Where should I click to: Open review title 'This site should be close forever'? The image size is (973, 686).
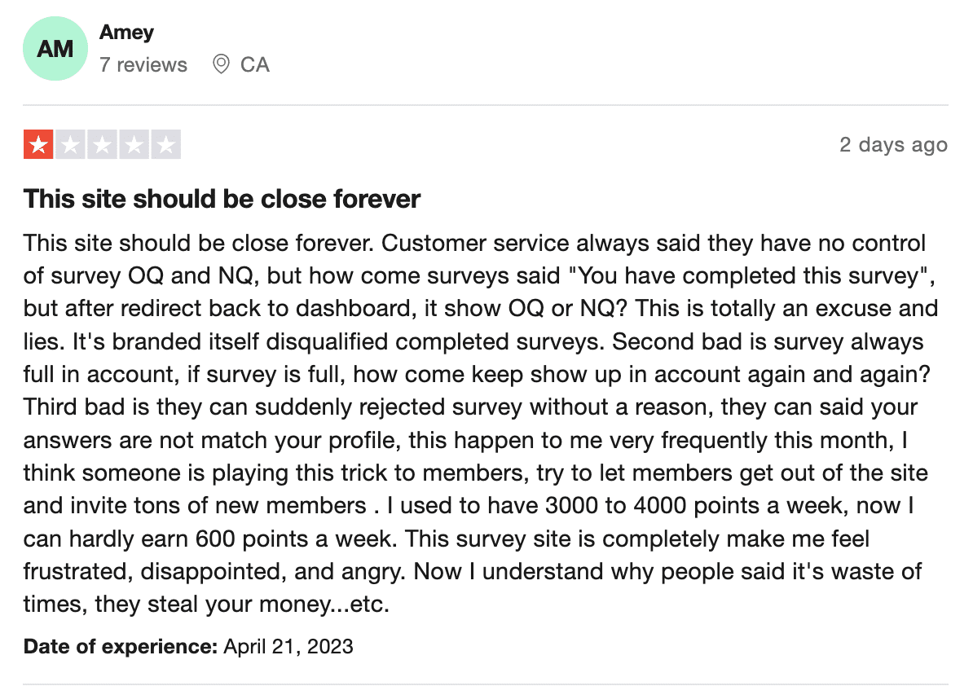(222, 199)
